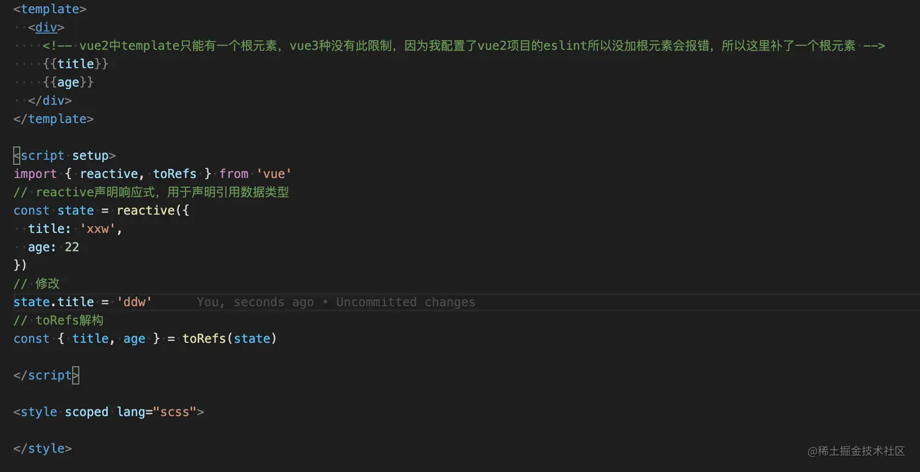Click the opening template tag

[50, 9]
